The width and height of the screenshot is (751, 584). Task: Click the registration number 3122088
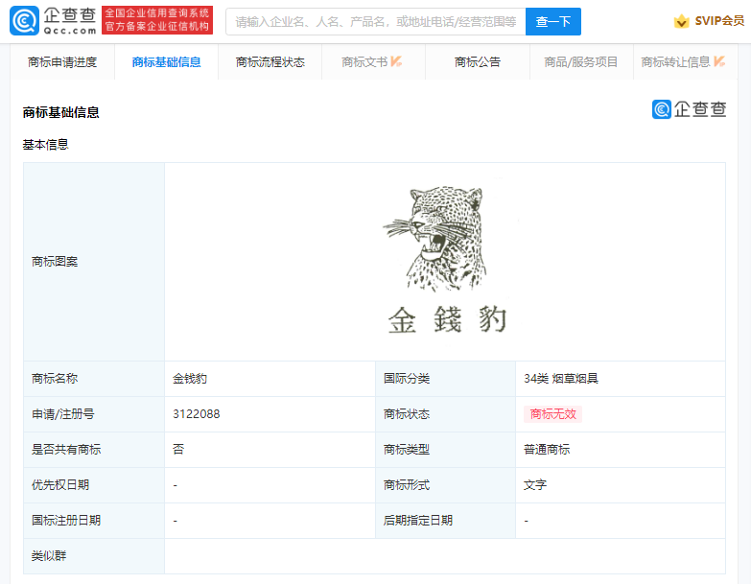click(x=197, y=414)
